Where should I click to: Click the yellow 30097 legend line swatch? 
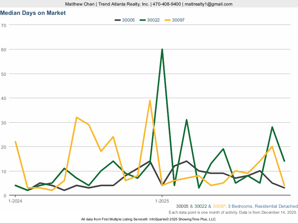pyautogui.click(x=168, y=20)
